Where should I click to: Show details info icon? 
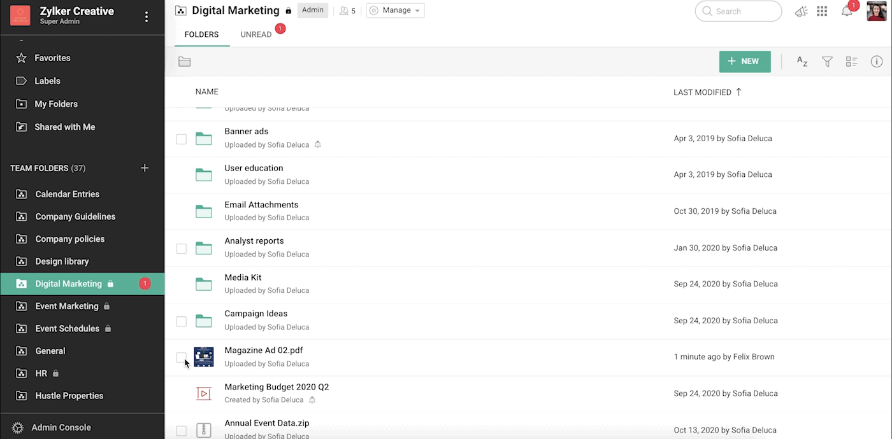pos(877,62)
